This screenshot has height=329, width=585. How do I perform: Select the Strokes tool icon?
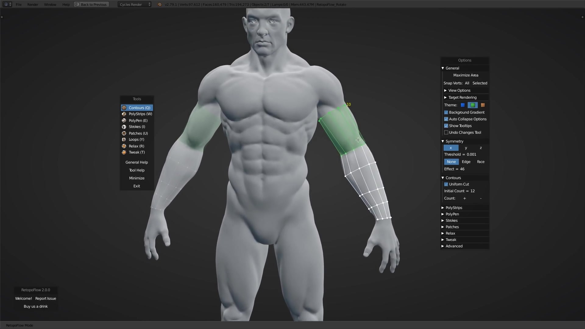(124, 127)
